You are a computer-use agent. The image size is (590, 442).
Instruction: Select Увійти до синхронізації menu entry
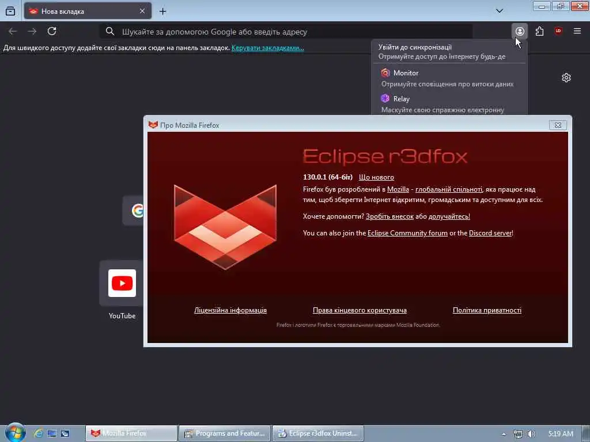click(449, 51)
